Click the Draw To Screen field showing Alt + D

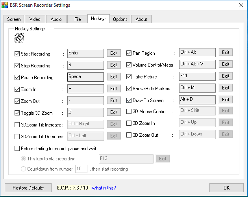(197, 100)
